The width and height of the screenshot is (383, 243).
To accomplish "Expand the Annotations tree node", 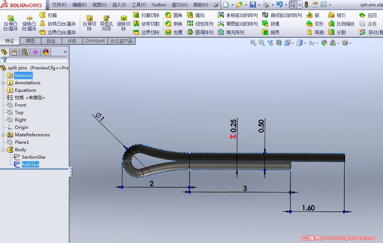I will [x=3, y=83].
